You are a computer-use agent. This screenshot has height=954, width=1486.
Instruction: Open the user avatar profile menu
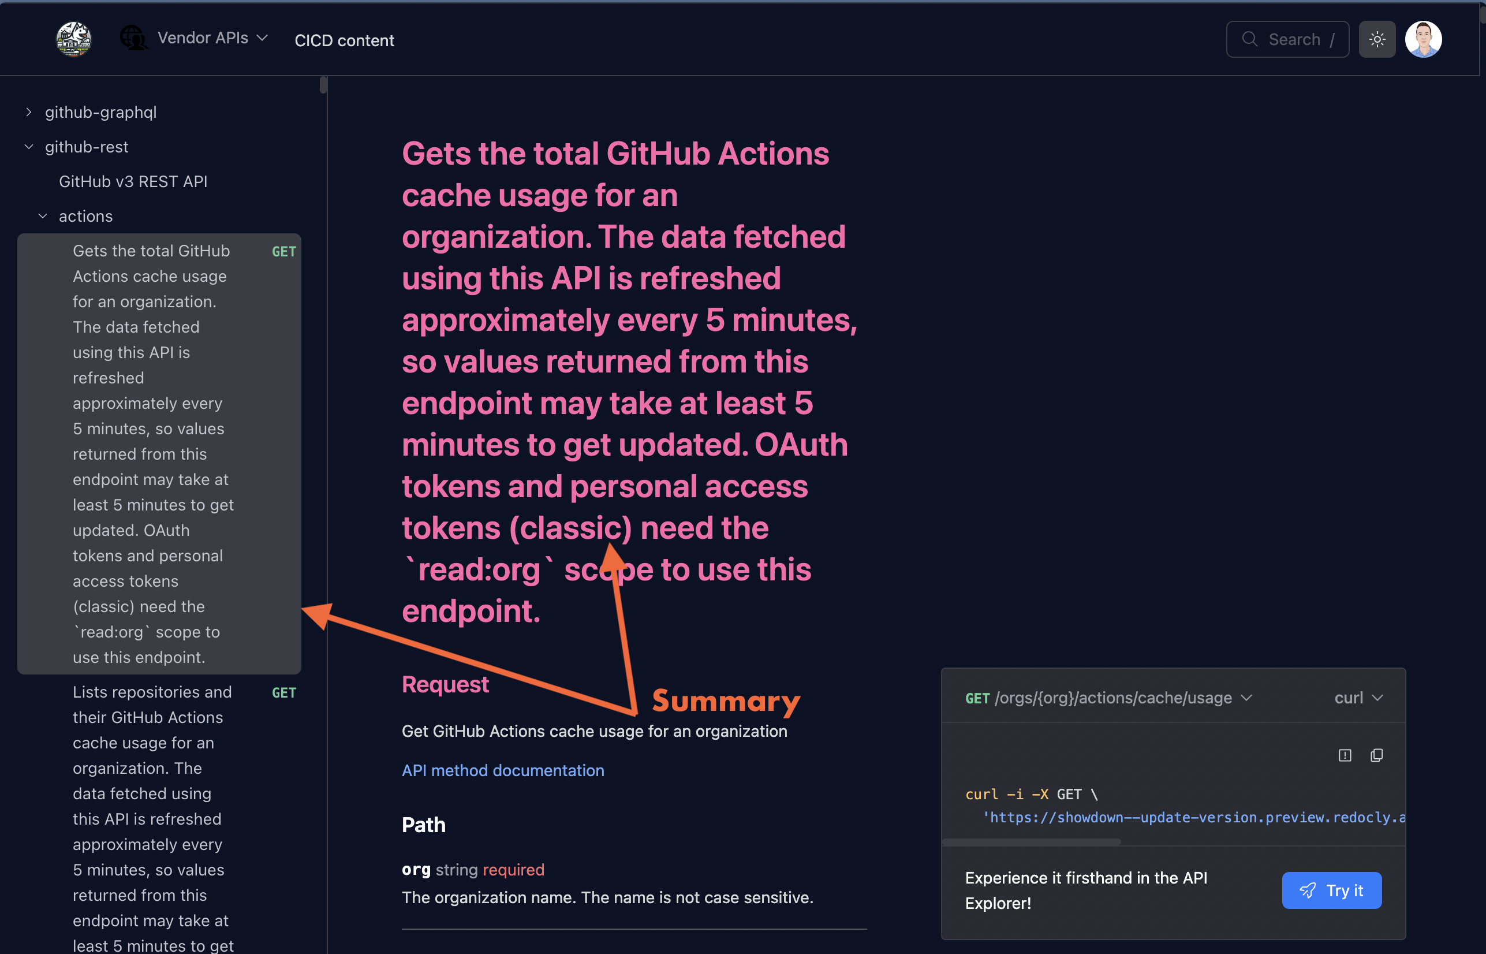click(x=1424, y=39)
